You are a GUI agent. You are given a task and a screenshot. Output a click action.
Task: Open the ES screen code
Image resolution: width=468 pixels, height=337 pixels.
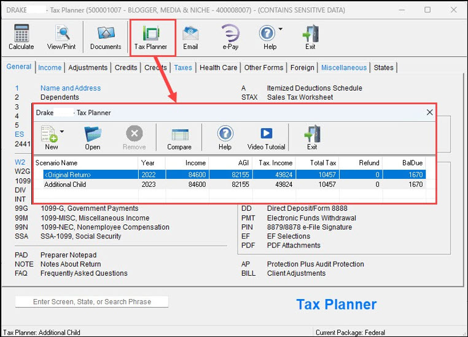[x=20, y=134]
